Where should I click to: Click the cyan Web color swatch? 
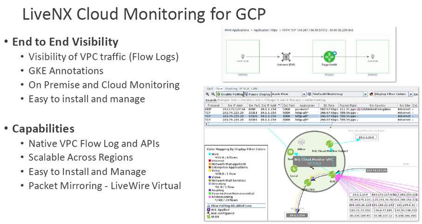pos(210,154)
